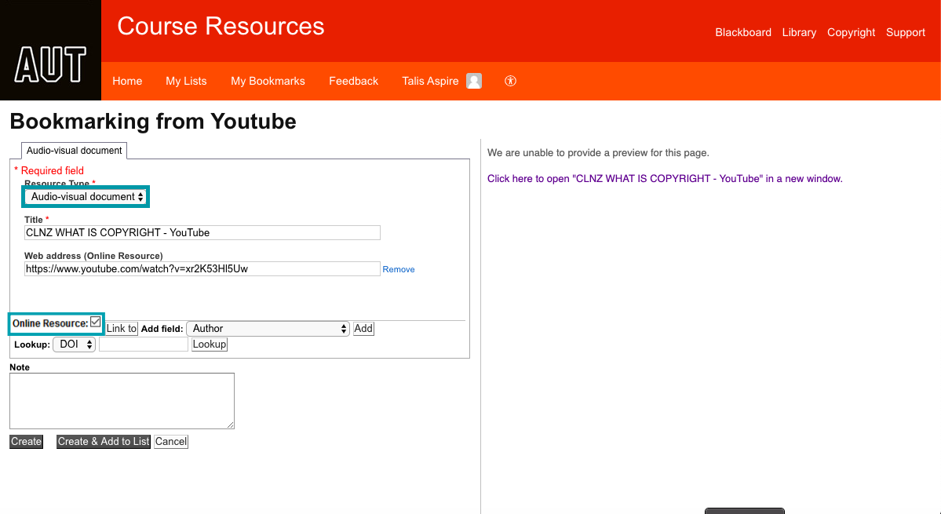Image resolution: width=941 pixels, height=514 pixels.
Task: Navigate to the Home menu item
Action: pos(127,81)
